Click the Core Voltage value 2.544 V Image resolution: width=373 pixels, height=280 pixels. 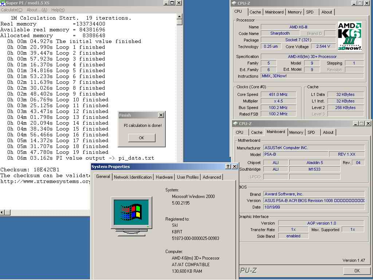pyautogui.click(x=323, y=46)
